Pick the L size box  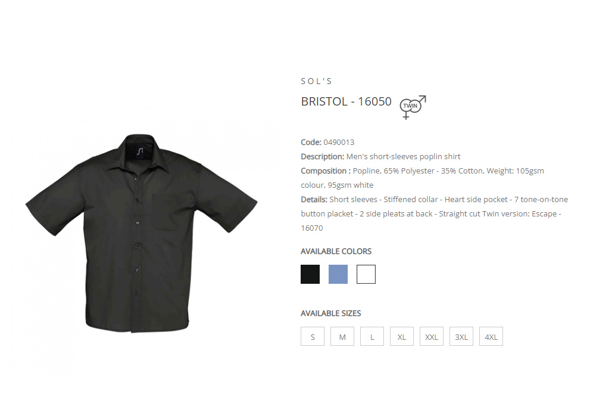[372, 336]
